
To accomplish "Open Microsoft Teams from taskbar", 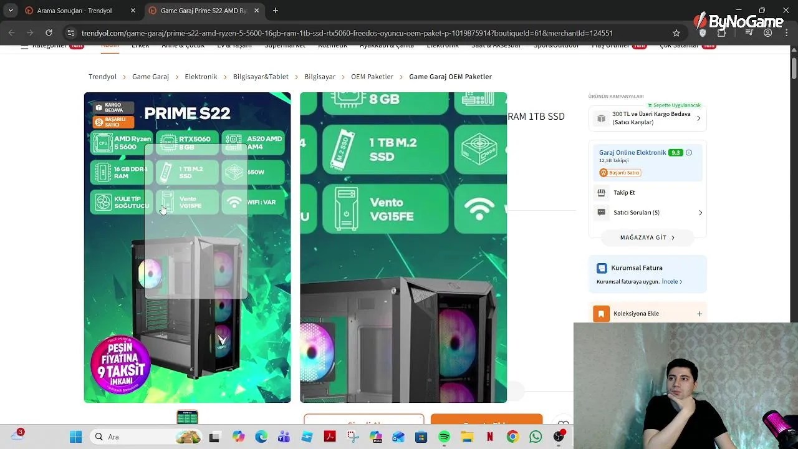I will tap(284, 437).
